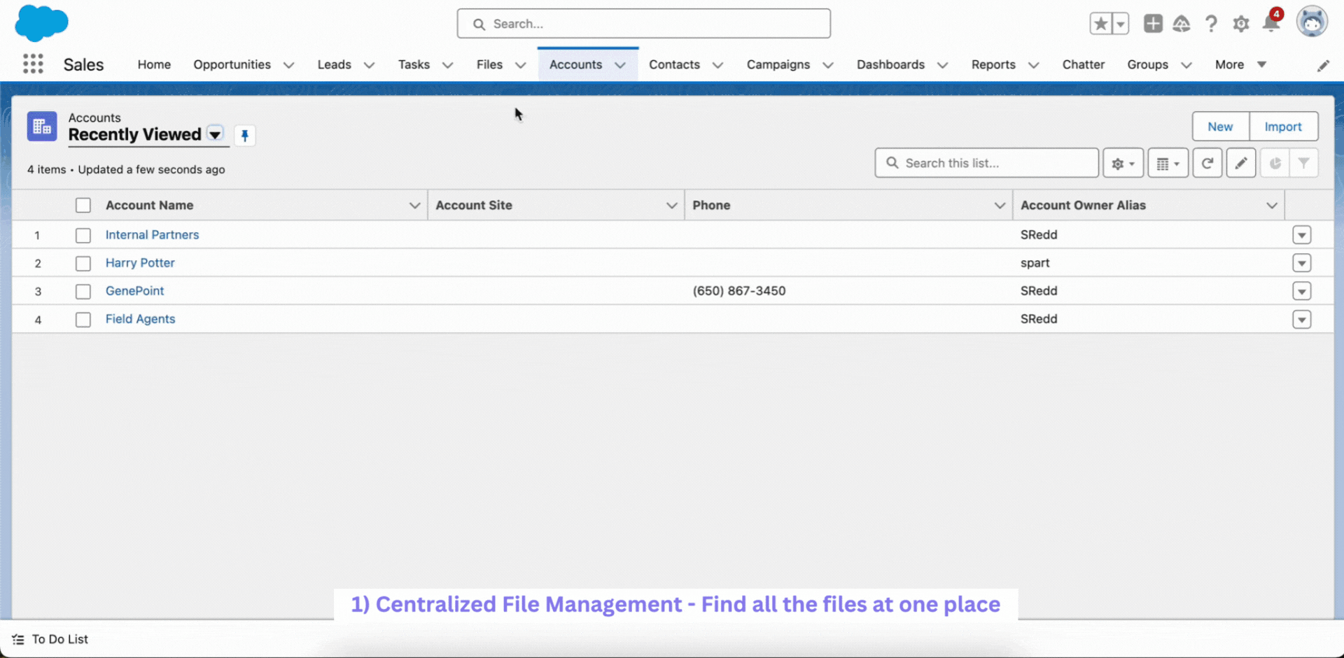Expand Account Site column options chevron

(671, 205)
